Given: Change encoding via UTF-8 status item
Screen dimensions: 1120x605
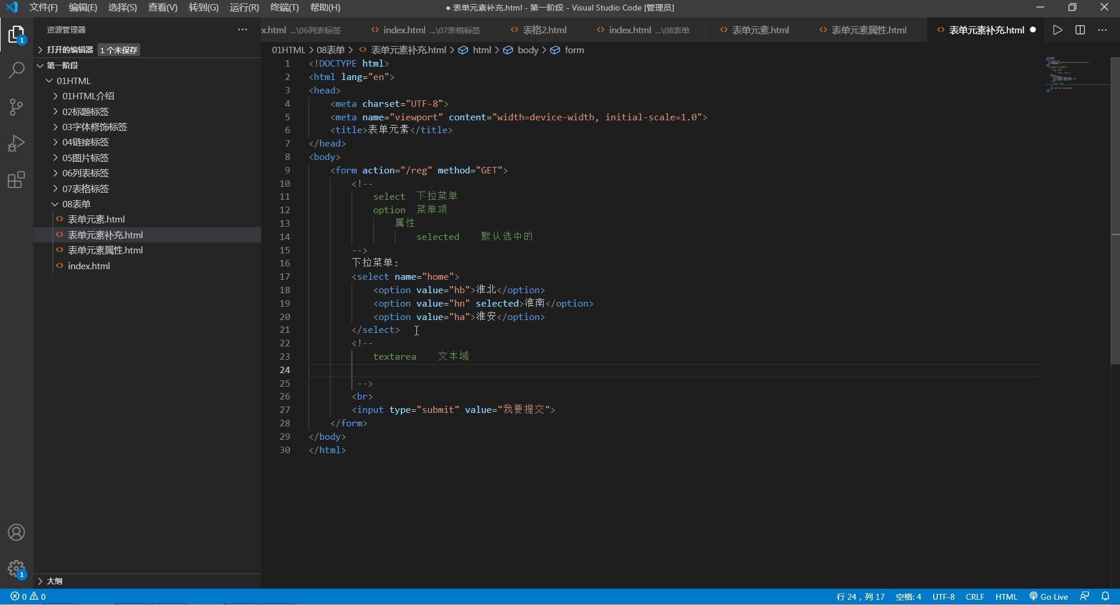Looking at the screenshot, I should 943,597.
